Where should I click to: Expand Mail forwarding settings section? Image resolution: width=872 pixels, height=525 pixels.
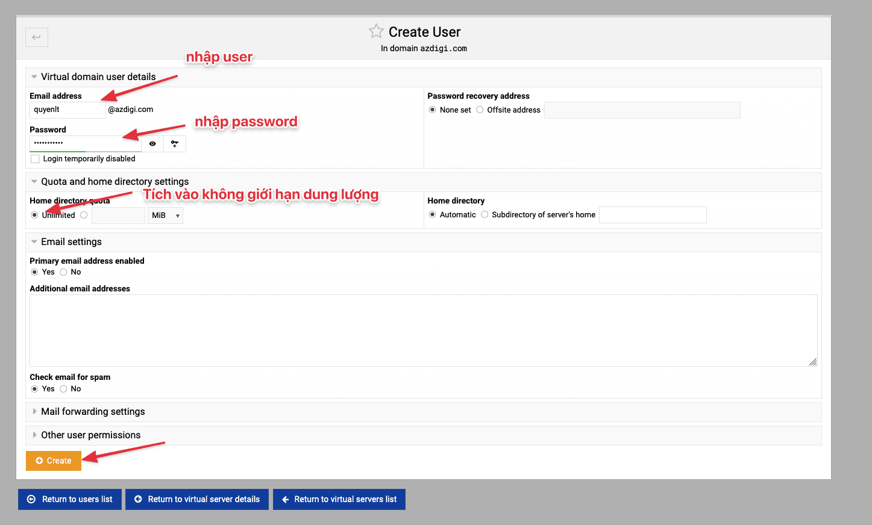click(93, 412)
